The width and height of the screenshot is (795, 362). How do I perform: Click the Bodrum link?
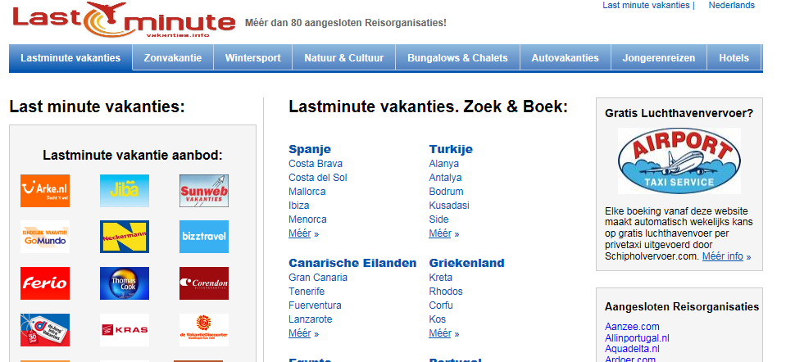tap(446, 192)
